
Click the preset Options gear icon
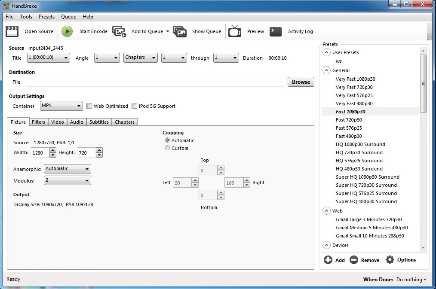390,259
